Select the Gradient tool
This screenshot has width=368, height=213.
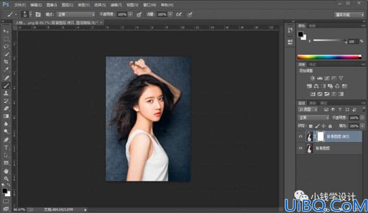pyautogui.click(x=6, y=116)
